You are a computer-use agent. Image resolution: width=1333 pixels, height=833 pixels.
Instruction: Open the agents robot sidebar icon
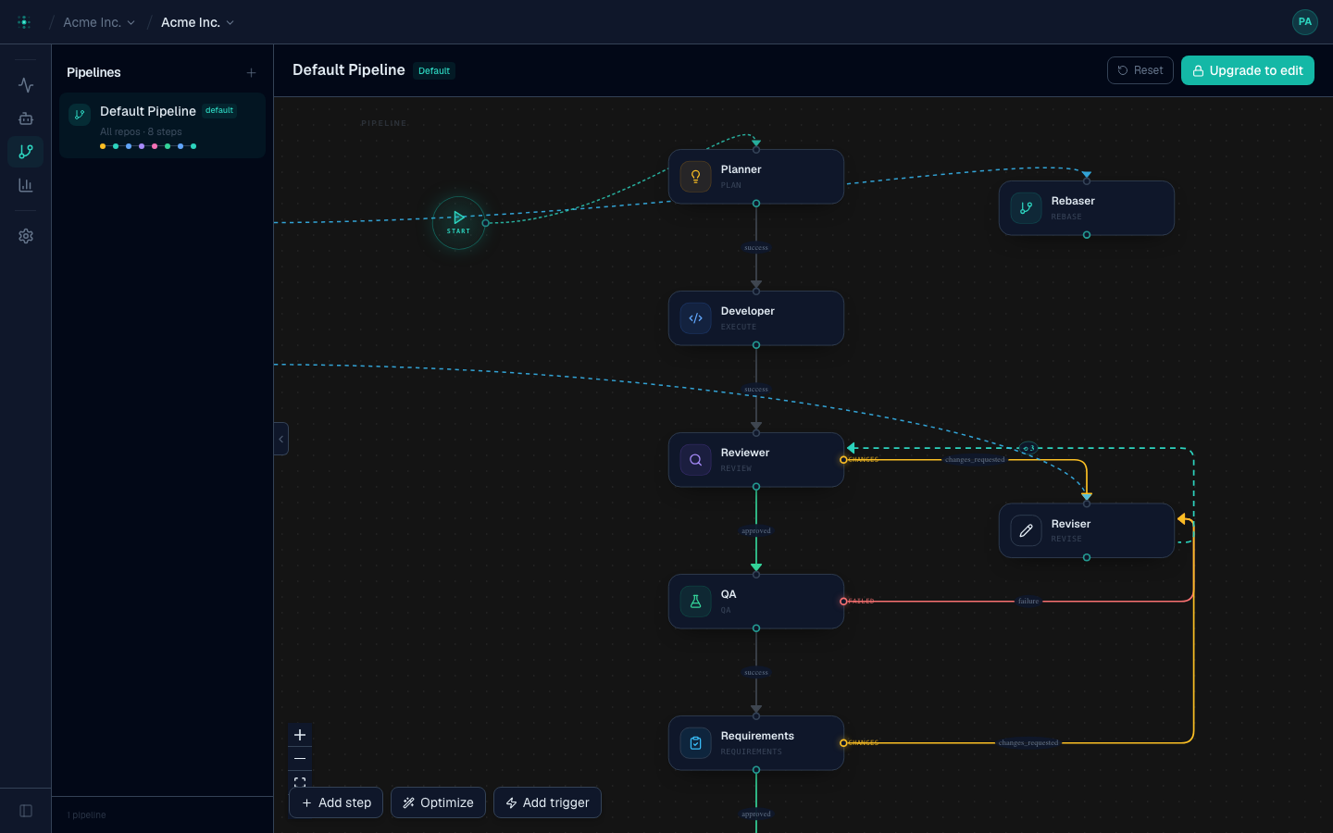coord(26,118)
